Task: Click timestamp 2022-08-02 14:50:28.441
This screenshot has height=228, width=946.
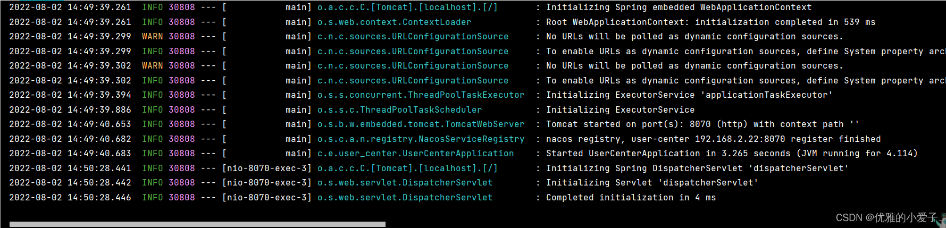Action: (70, 168)
